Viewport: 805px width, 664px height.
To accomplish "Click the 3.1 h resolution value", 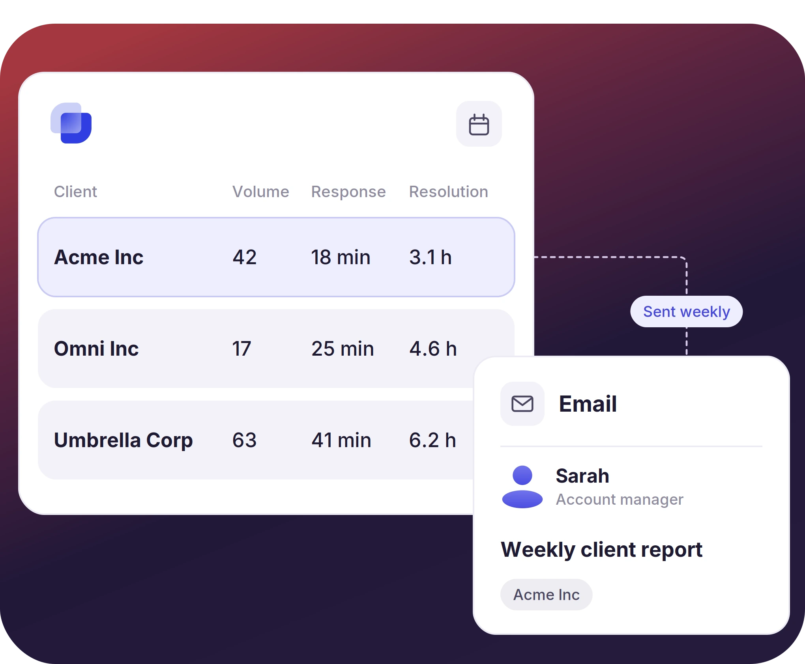I will pos(430,257).
